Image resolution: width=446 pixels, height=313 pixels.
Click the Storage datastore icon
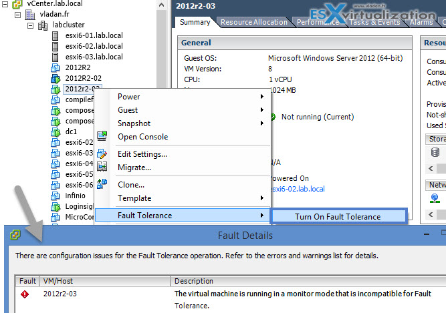(x=435, y=152)
